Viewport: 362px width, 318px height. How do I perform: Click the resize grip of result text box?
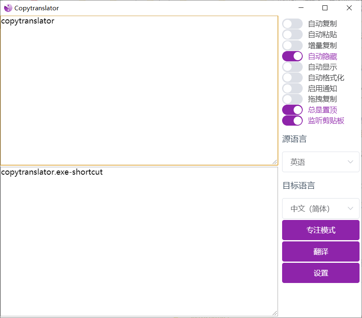point(275,313)
